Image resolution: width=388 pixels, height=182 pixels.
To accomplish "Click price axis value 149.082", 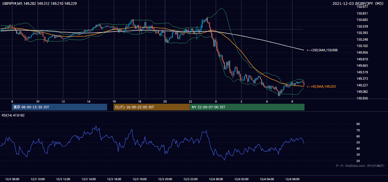I will click(x=362, y=92).
